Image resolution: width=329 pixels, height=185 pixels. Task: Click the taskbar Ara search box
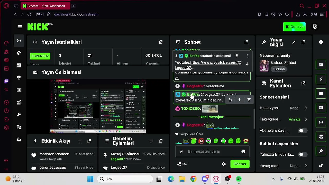[x=125, y=179]
